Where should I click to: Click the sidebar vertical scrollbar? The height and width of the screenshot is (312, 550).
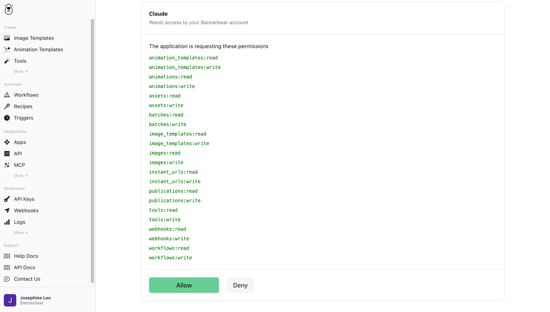(x=92, y=151)
